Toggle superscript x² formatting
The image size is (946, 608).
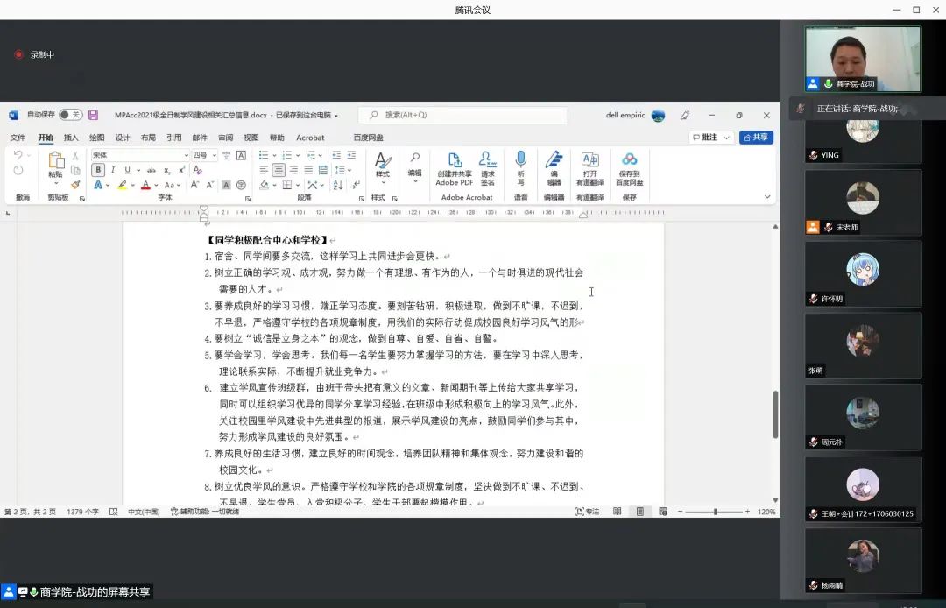pyautogui.click(x=181, y=170)
